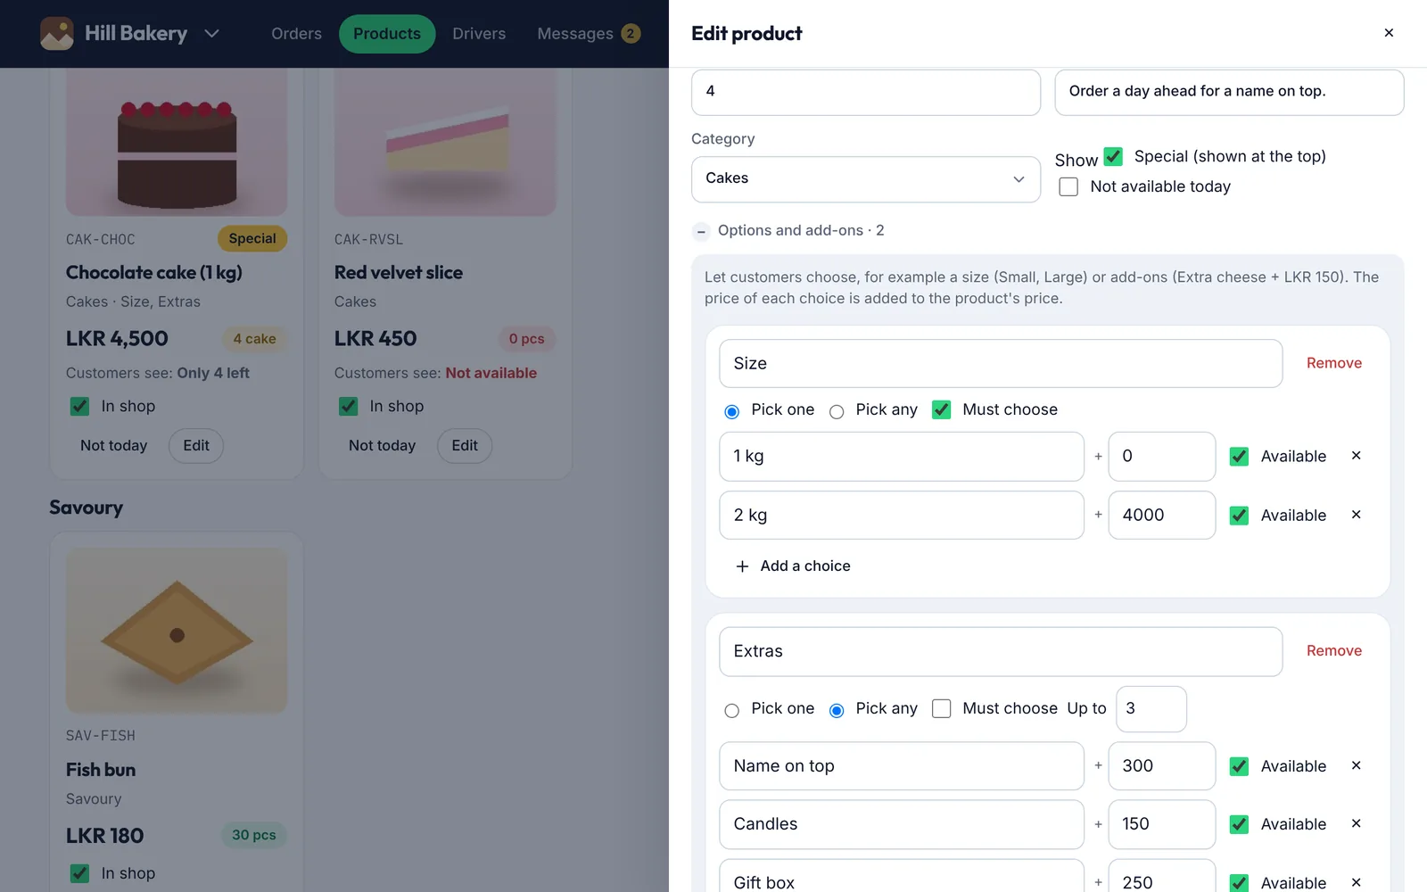Check Must choose for Extras
The height and width of the screenshot is (892, 1427).
tap(941, 708)
